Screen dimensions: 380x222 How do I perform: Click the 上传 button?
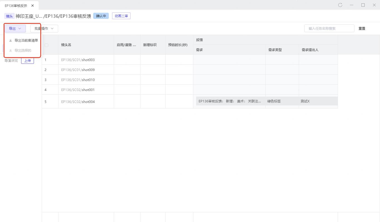tap(28, 60)
